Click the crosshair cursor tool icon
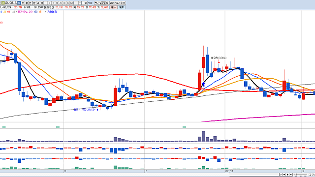 tap(100, 3)
